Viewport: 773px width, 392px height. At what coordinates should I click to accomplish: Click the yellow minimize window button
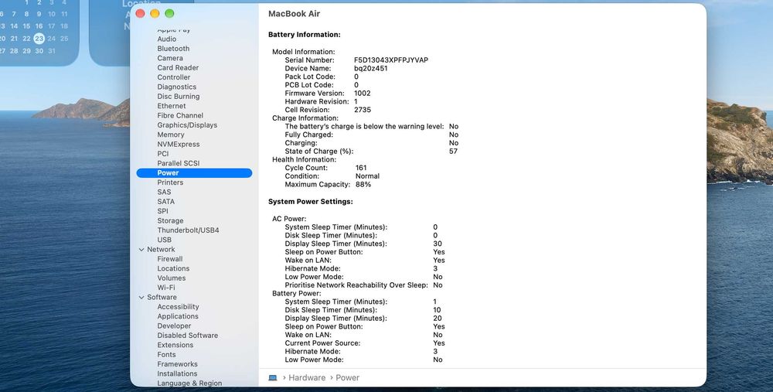[155, 13]
